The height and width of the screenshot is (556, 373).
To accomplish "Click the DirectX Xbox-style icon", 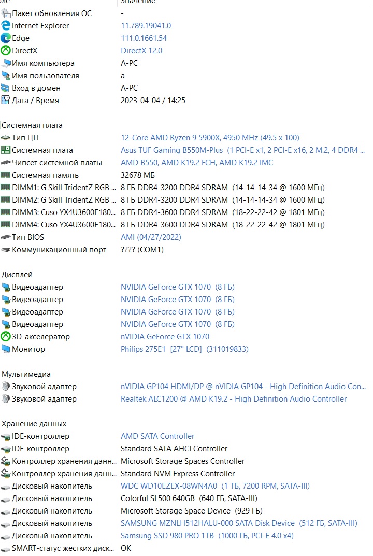I will tap(6, 51).
